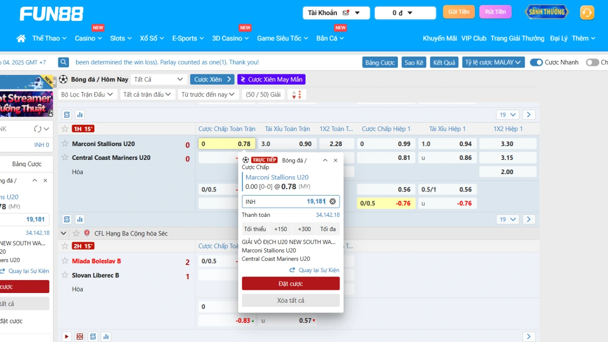Open the Casino menu

88,38
